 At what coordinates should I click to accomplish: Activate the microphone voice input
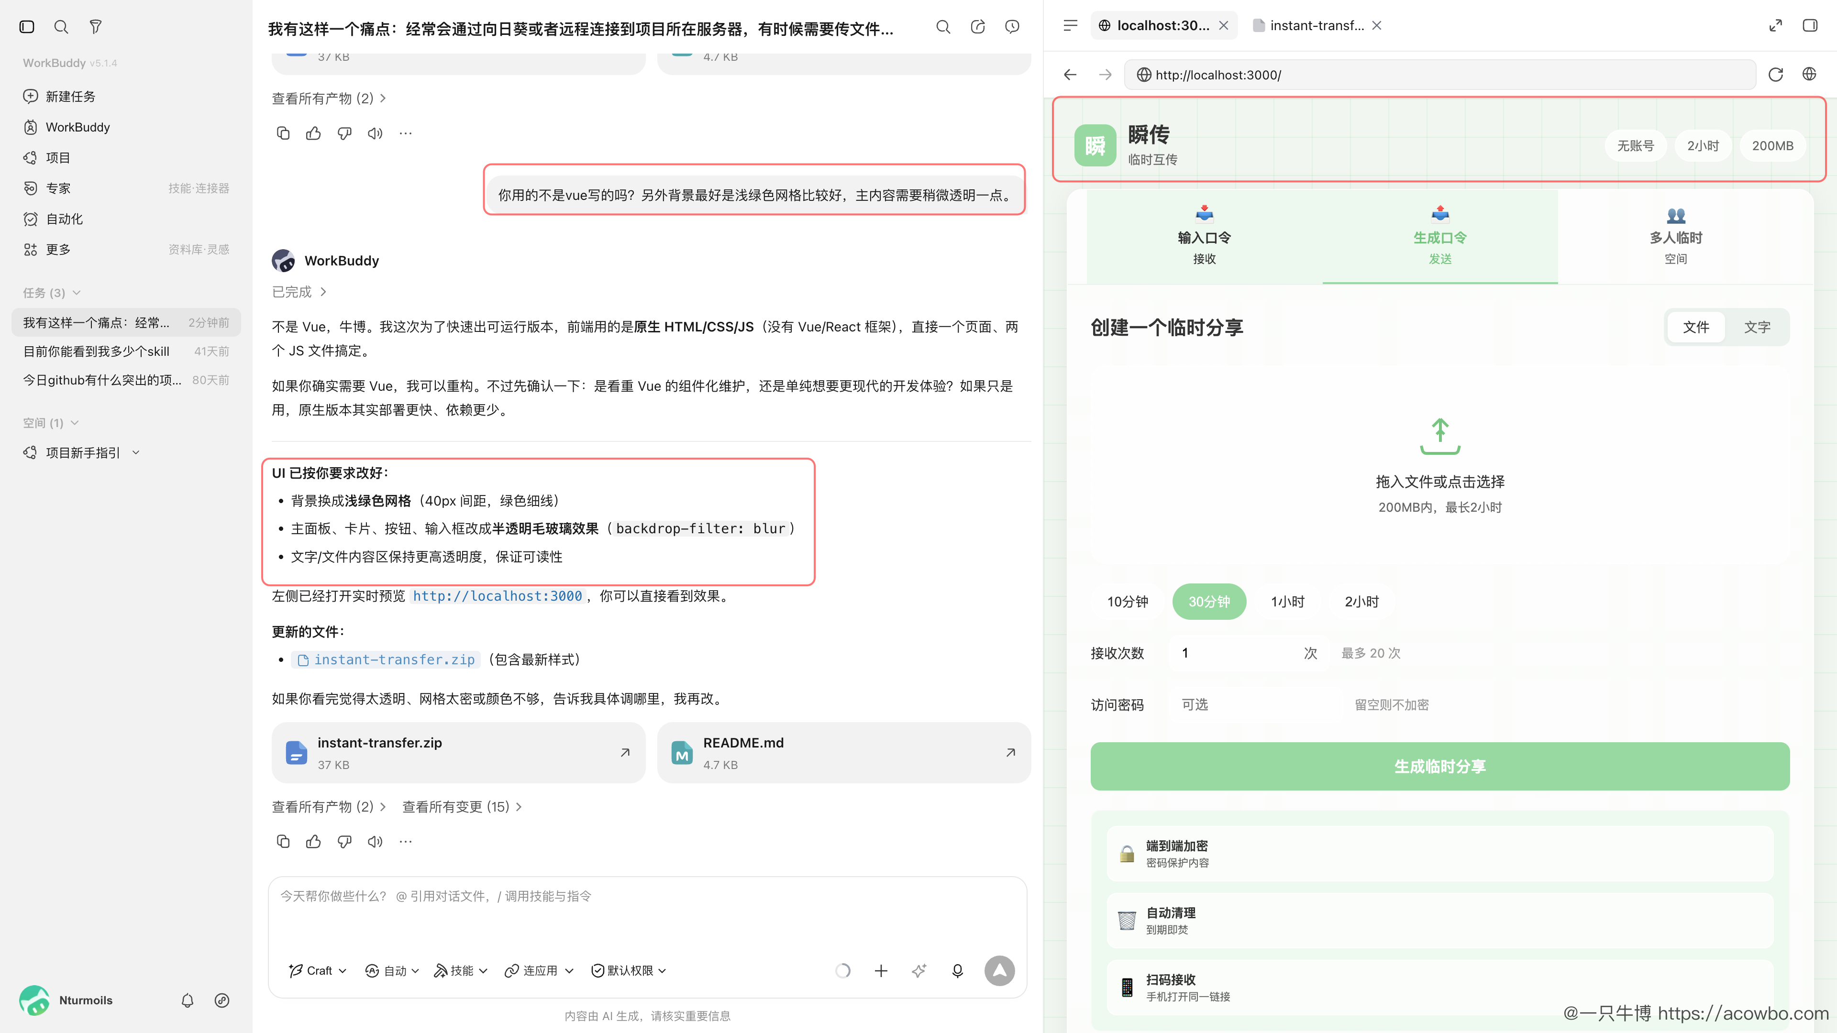coord(958,971)
